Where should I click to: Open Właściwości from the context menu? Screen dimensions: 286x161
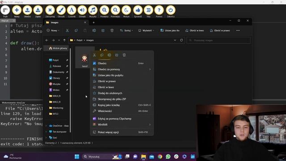tap(122, 111)
